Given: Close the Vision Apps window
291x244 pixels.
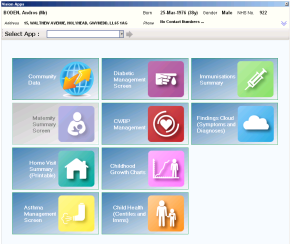Looking at the screenshot, I should click(286, 4).
